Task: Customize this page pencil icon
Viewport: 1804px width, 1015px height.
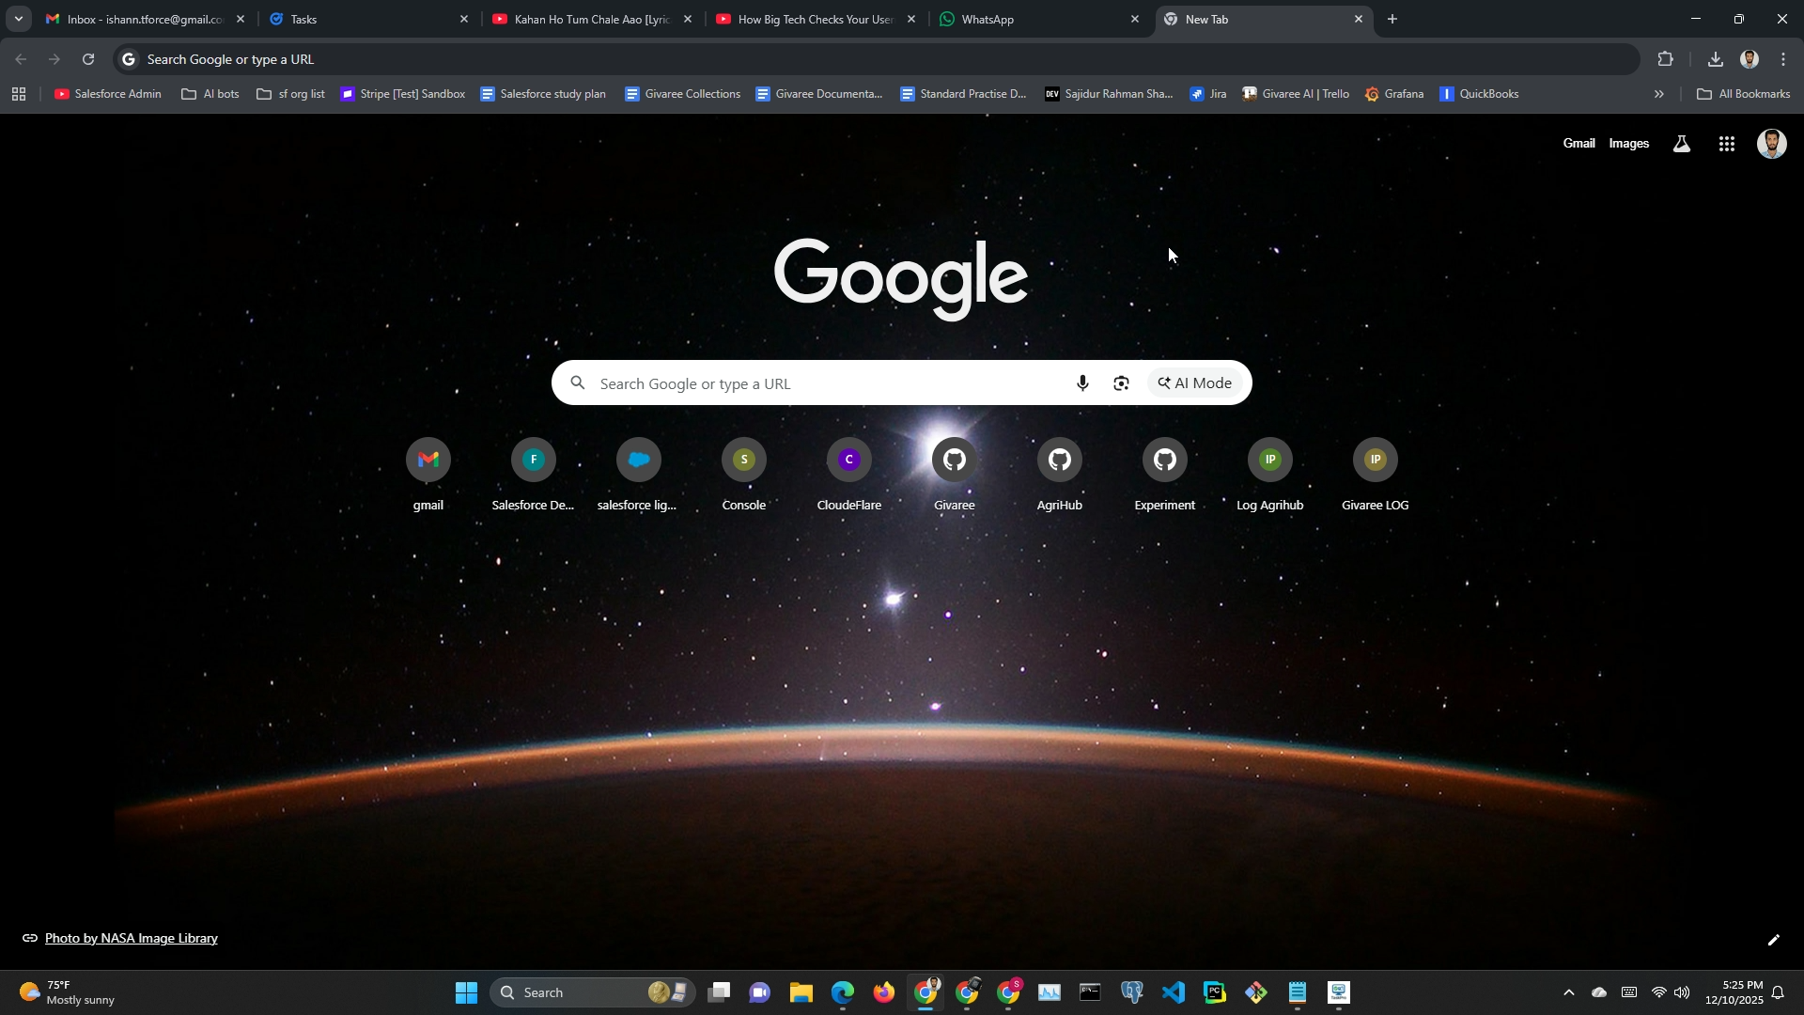Action: pos(1773,940)
